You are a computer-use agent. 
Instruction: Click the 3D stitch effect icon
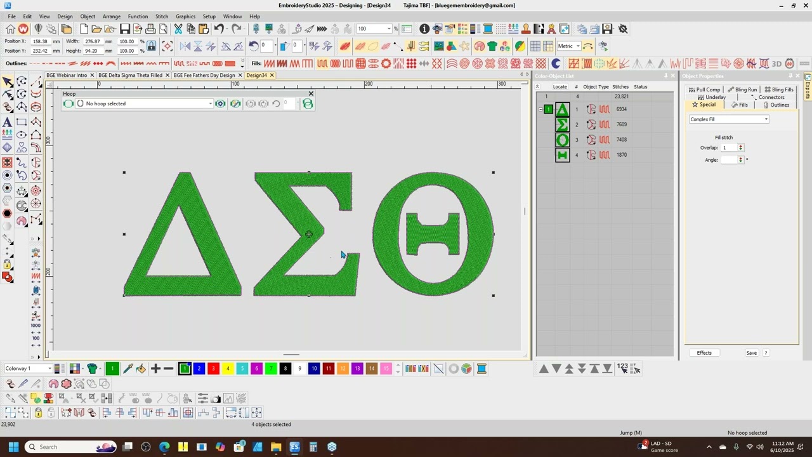[x=776, y=63]
